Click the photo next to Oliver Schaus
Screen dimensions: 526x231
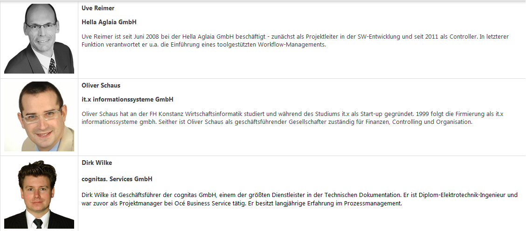tap(39, 116)
